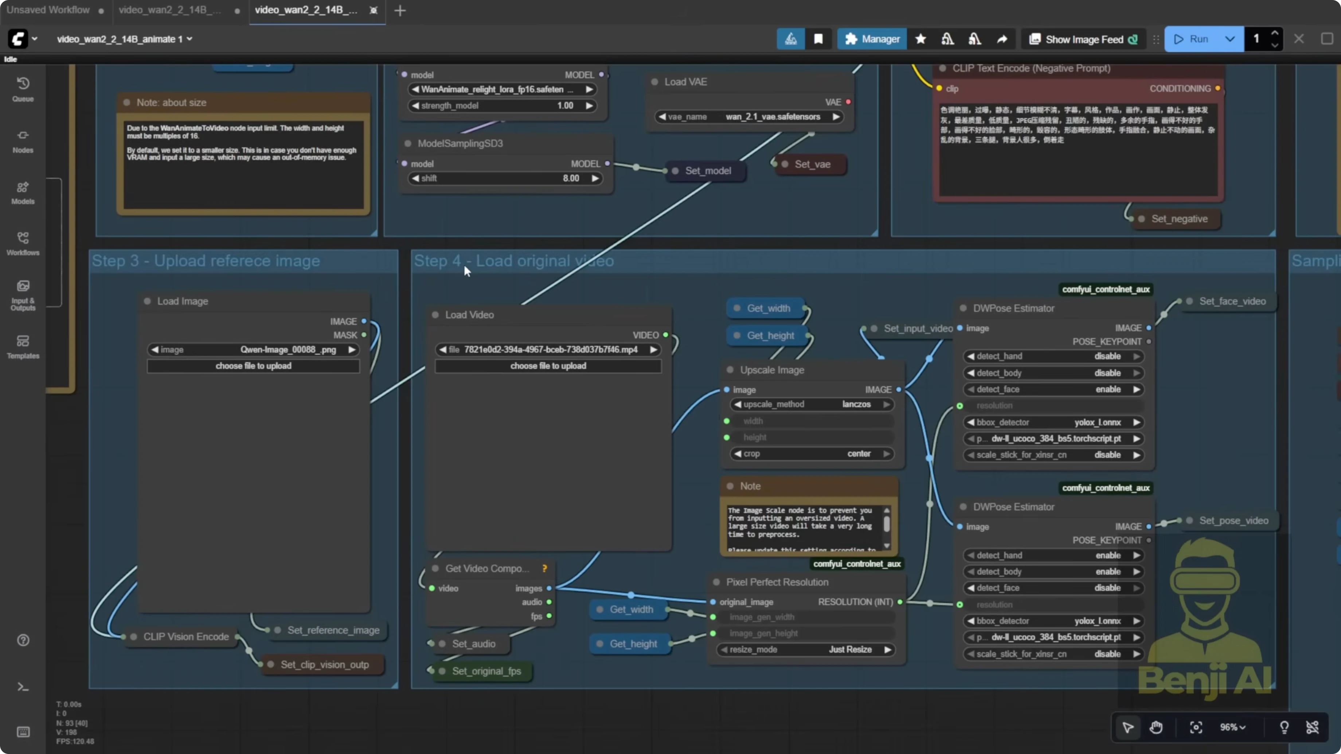
Task: Switch to the Unsaved Workflow tab
Action: 48,9
